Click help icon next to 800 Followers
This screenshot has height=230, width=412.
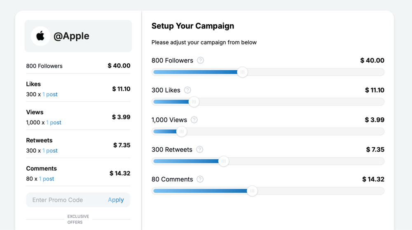(200, 60)
